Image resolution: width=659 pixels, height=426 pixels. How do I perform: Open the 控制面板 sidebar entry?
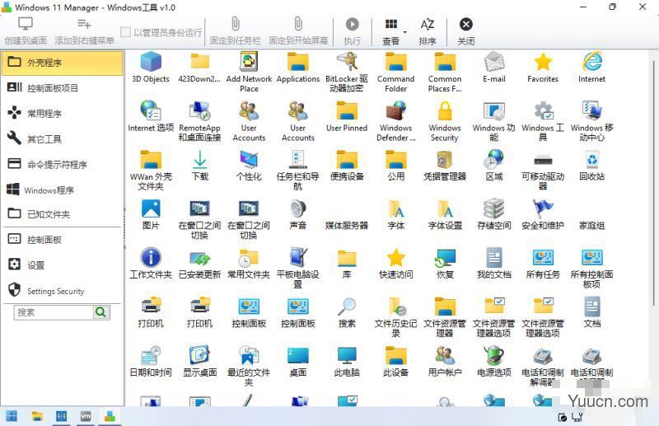click(x=63, y=240)
